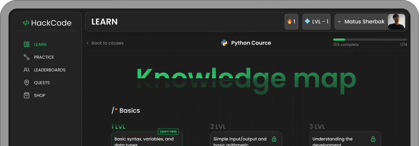This screenshot has height=146, width=419.
Task: Click the LVL - 1 badge button
Action: point(316,22)
